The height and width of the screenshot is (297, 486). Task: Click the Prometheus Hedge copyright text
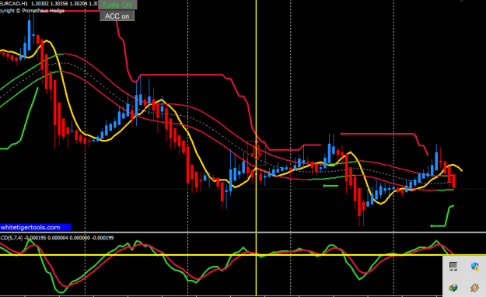[32, 11]
